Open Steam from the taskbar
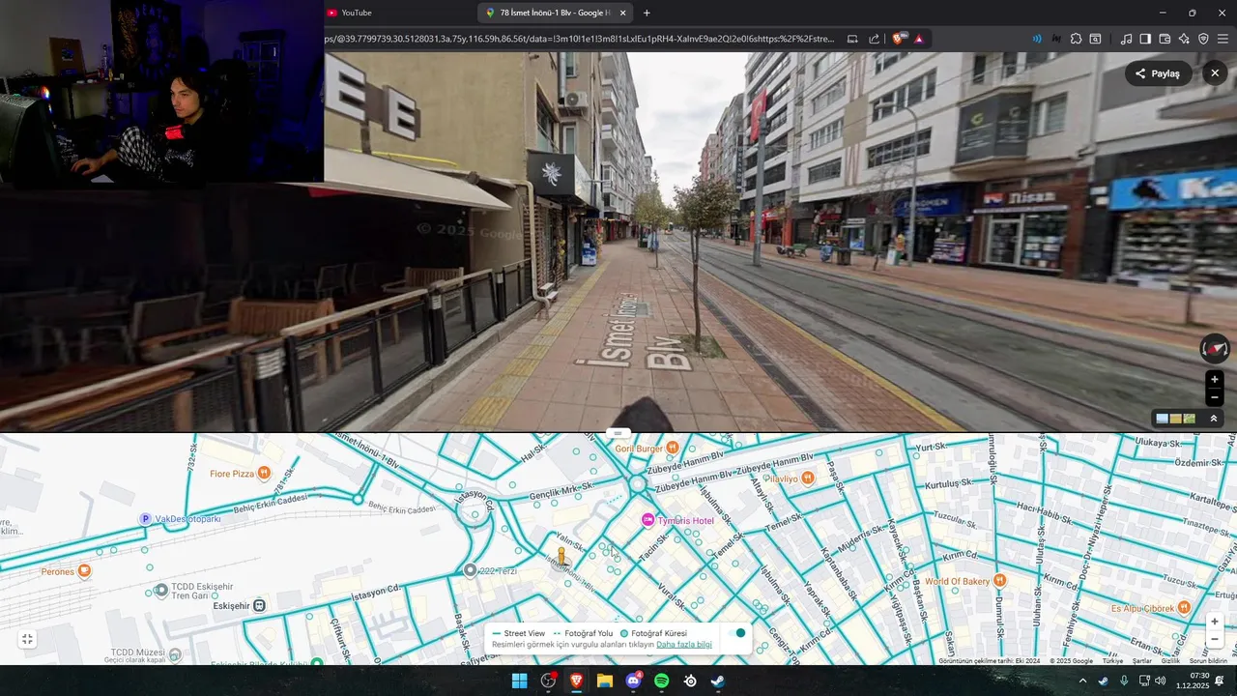 (x=718, y=681)
